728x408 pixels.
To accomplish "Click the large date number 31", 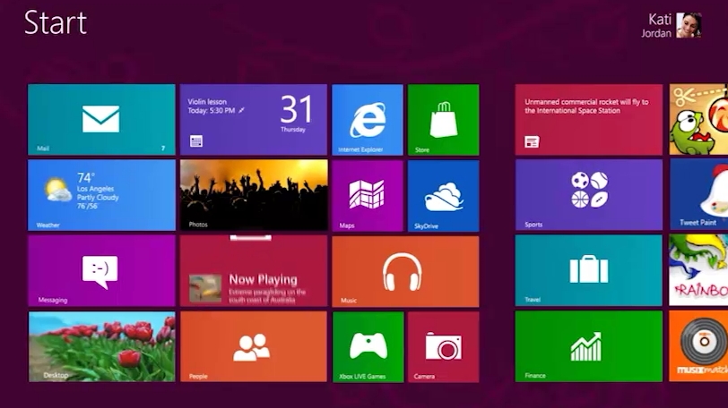I will coord(296,109).
